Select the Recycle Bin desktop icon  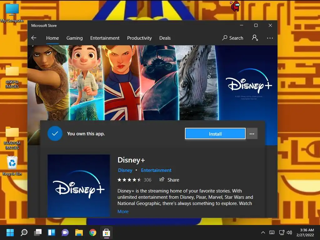point(12,166)
